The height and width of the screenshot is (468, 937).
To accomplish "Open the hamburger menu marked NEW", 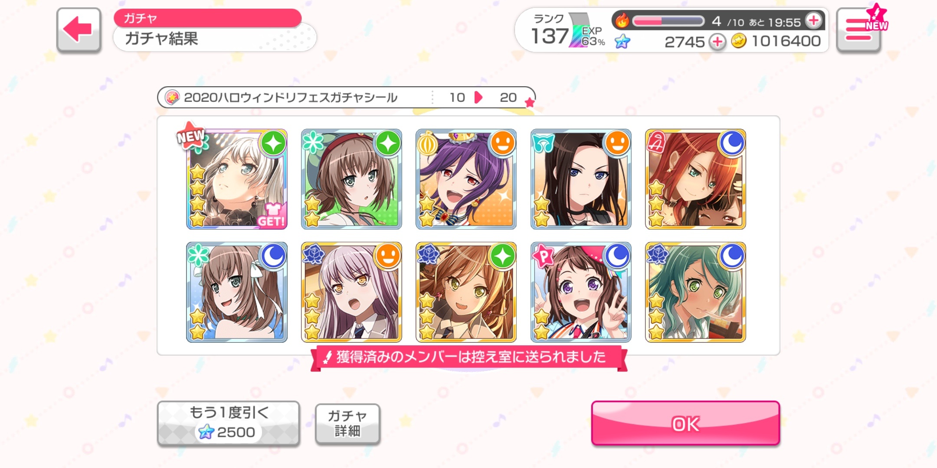I will (858, 30).
